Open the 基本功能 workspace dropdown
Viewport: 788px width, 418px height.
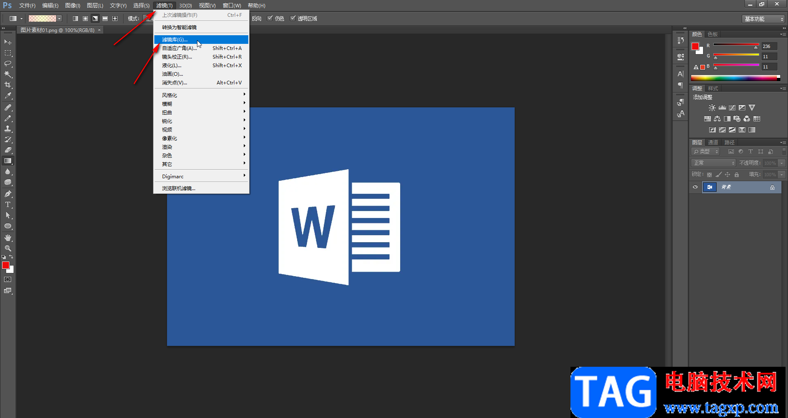[763, 19]
